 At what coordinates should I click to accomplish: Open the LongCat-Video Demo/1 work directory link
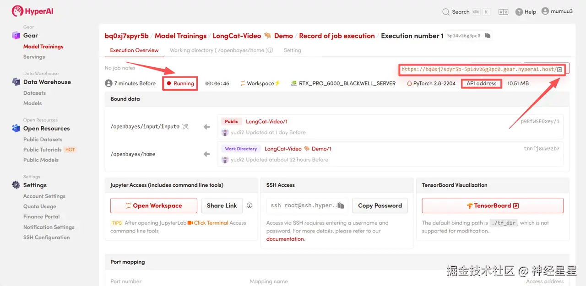[x=298, y=149]
